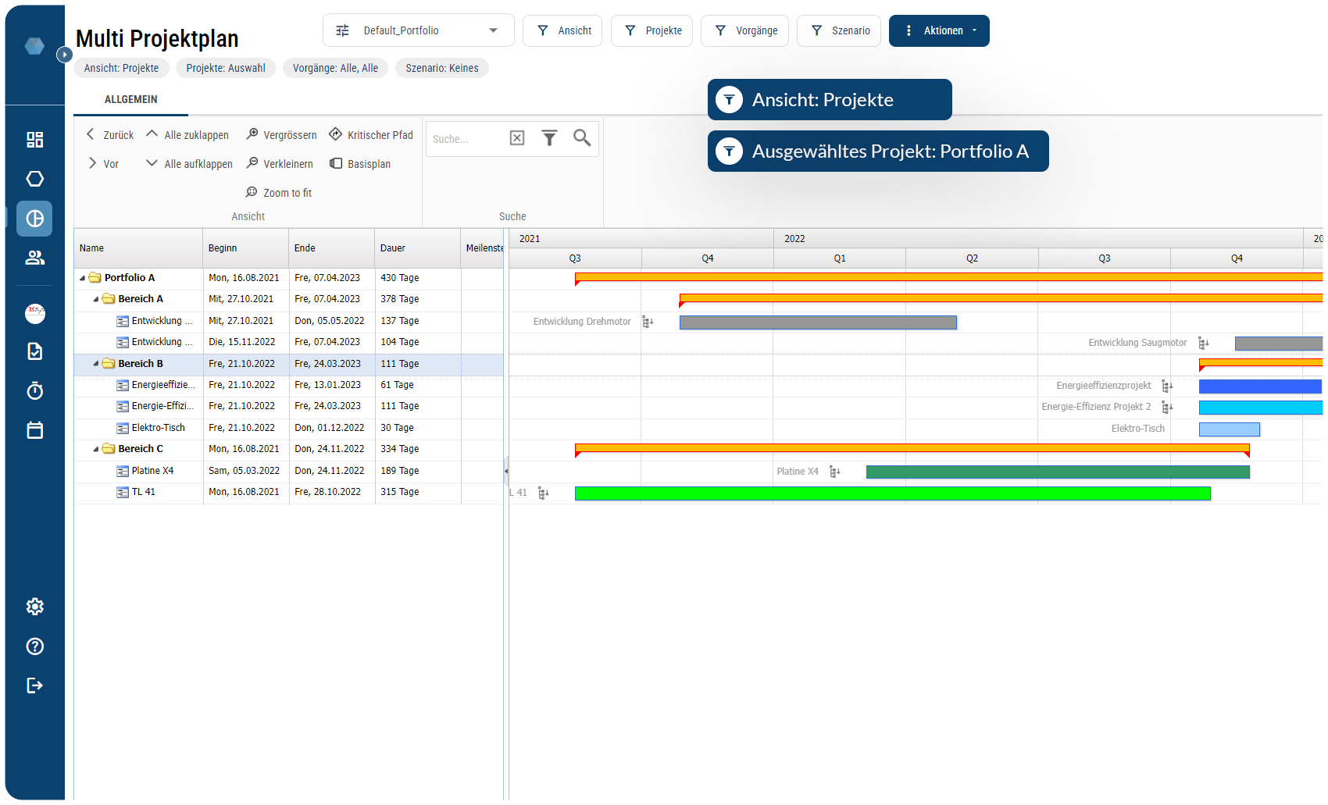Click Zoom to fit tool

tap(279, 193)
